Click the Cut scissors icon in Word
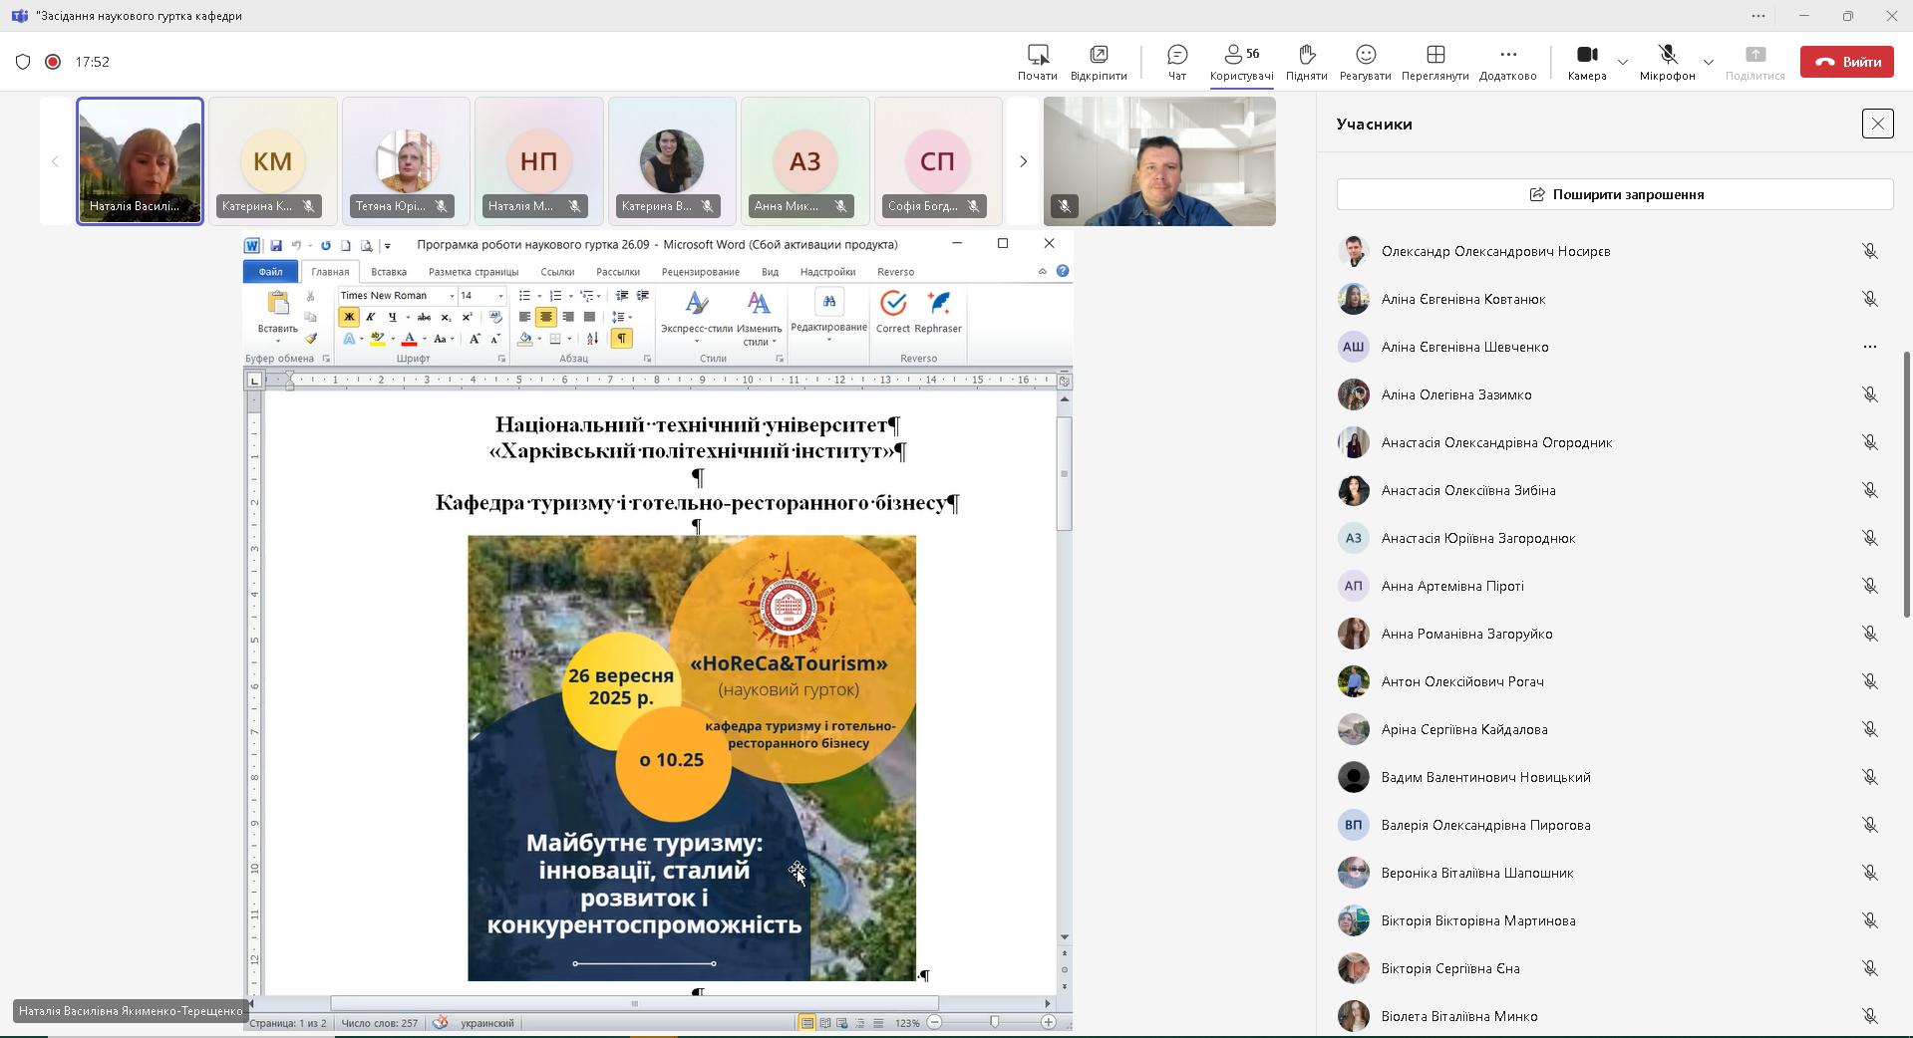Viewport: 1913px width, 1038px height. click(x=311, y=296)
